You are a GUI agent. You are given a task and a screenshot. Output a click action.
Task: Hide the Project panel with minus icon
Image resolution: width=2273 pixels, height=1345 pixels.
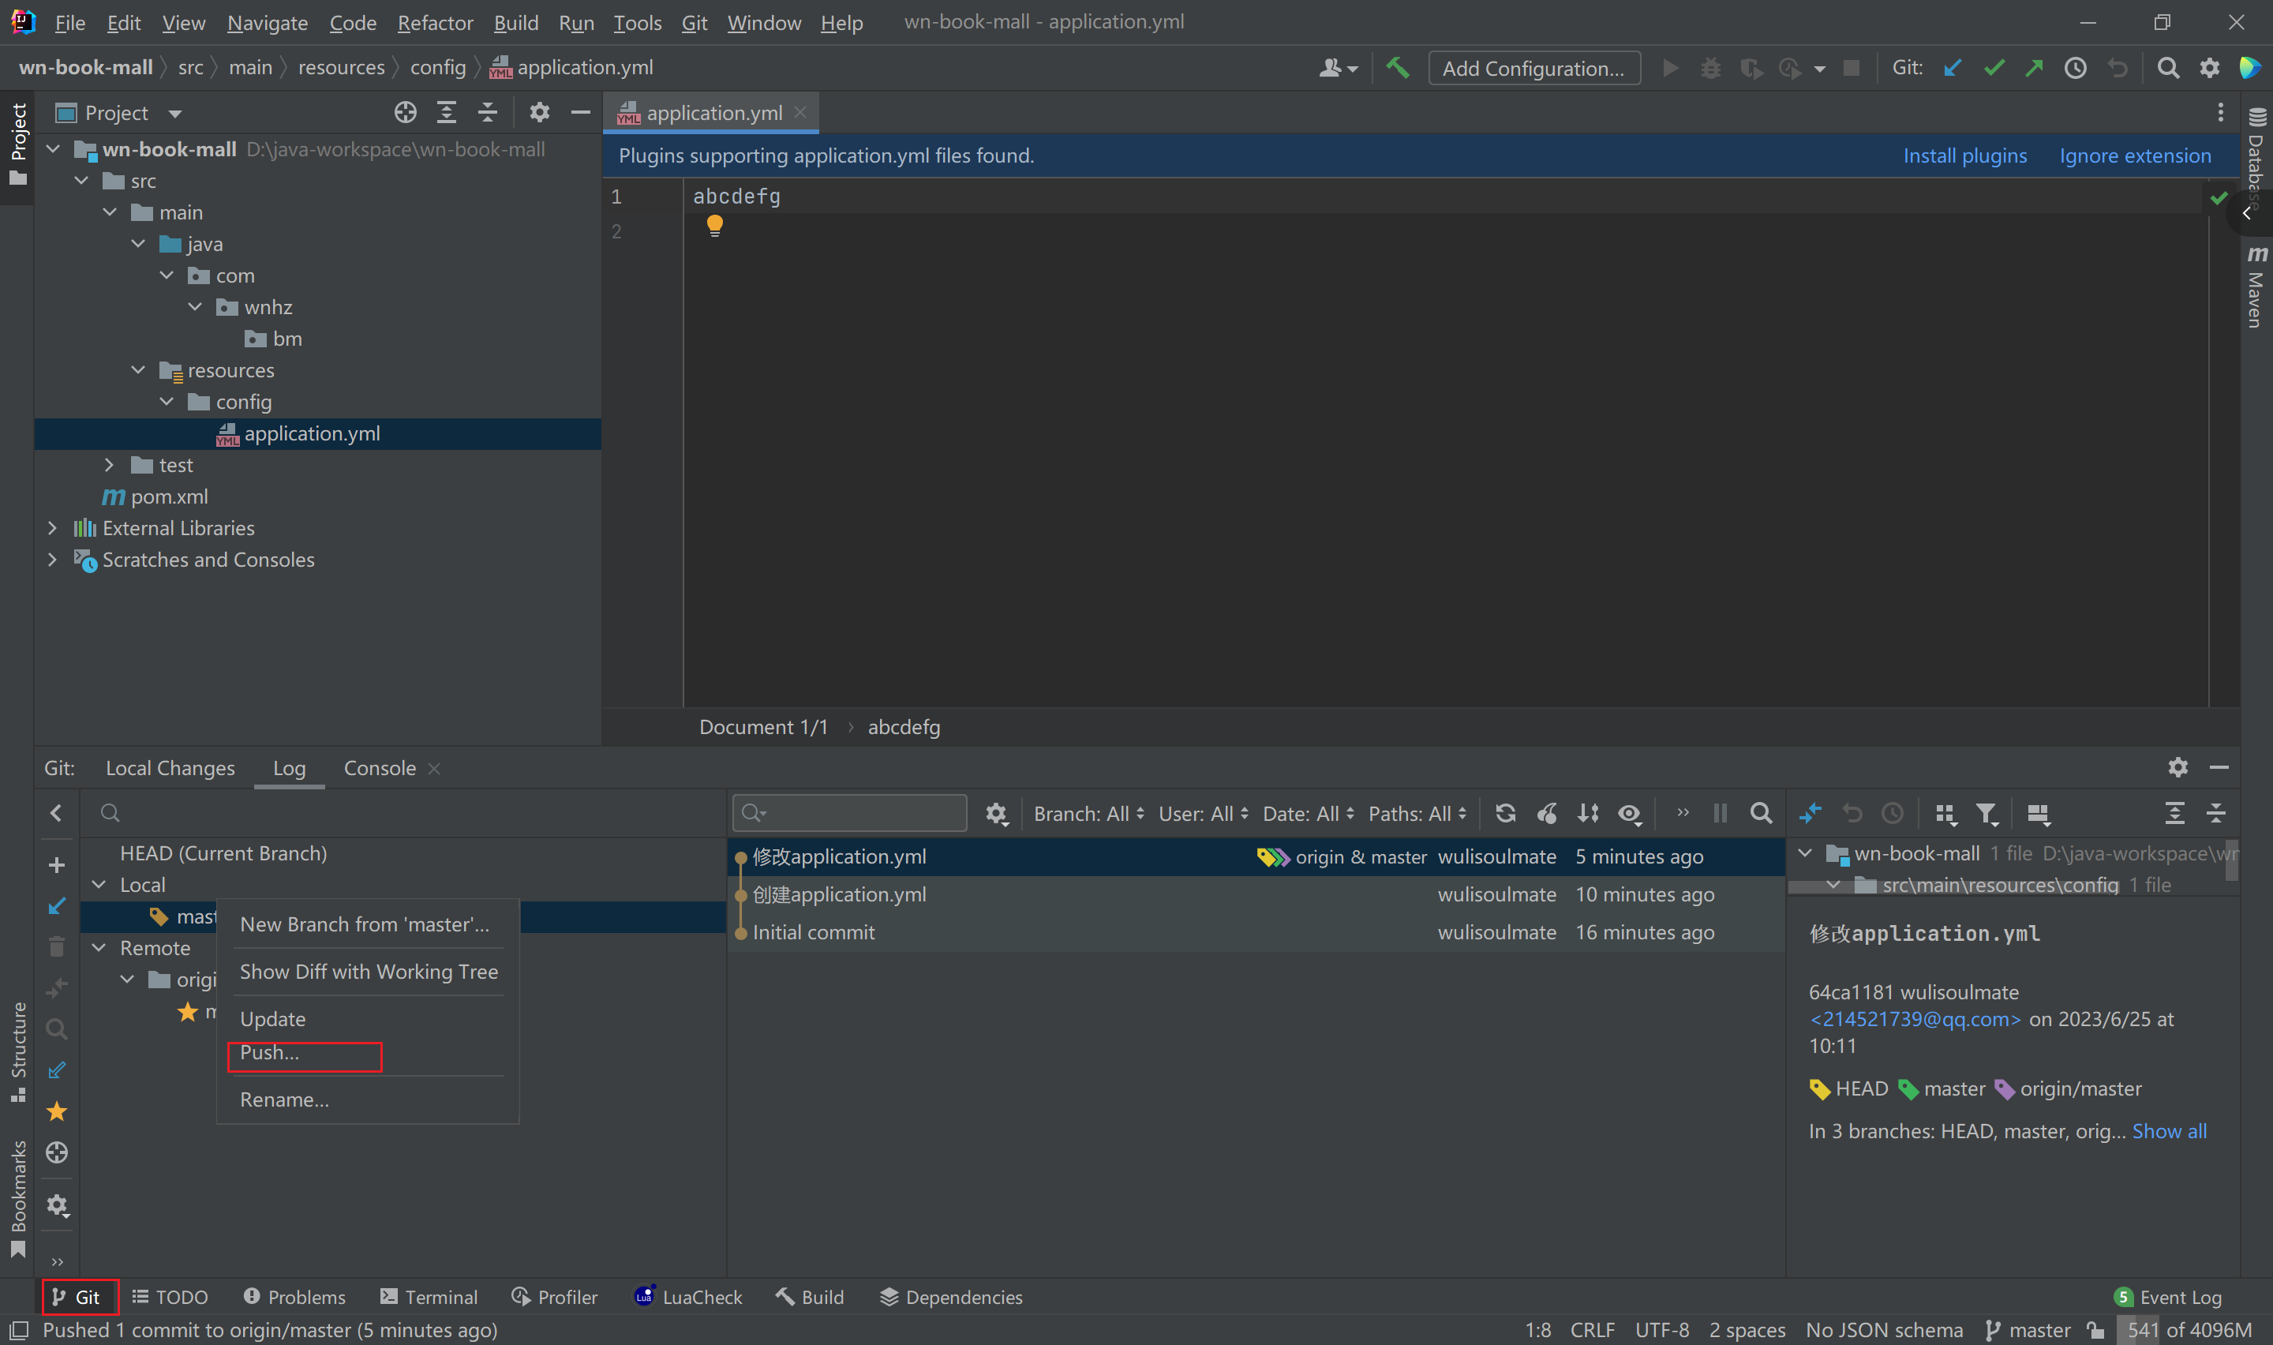581,112
